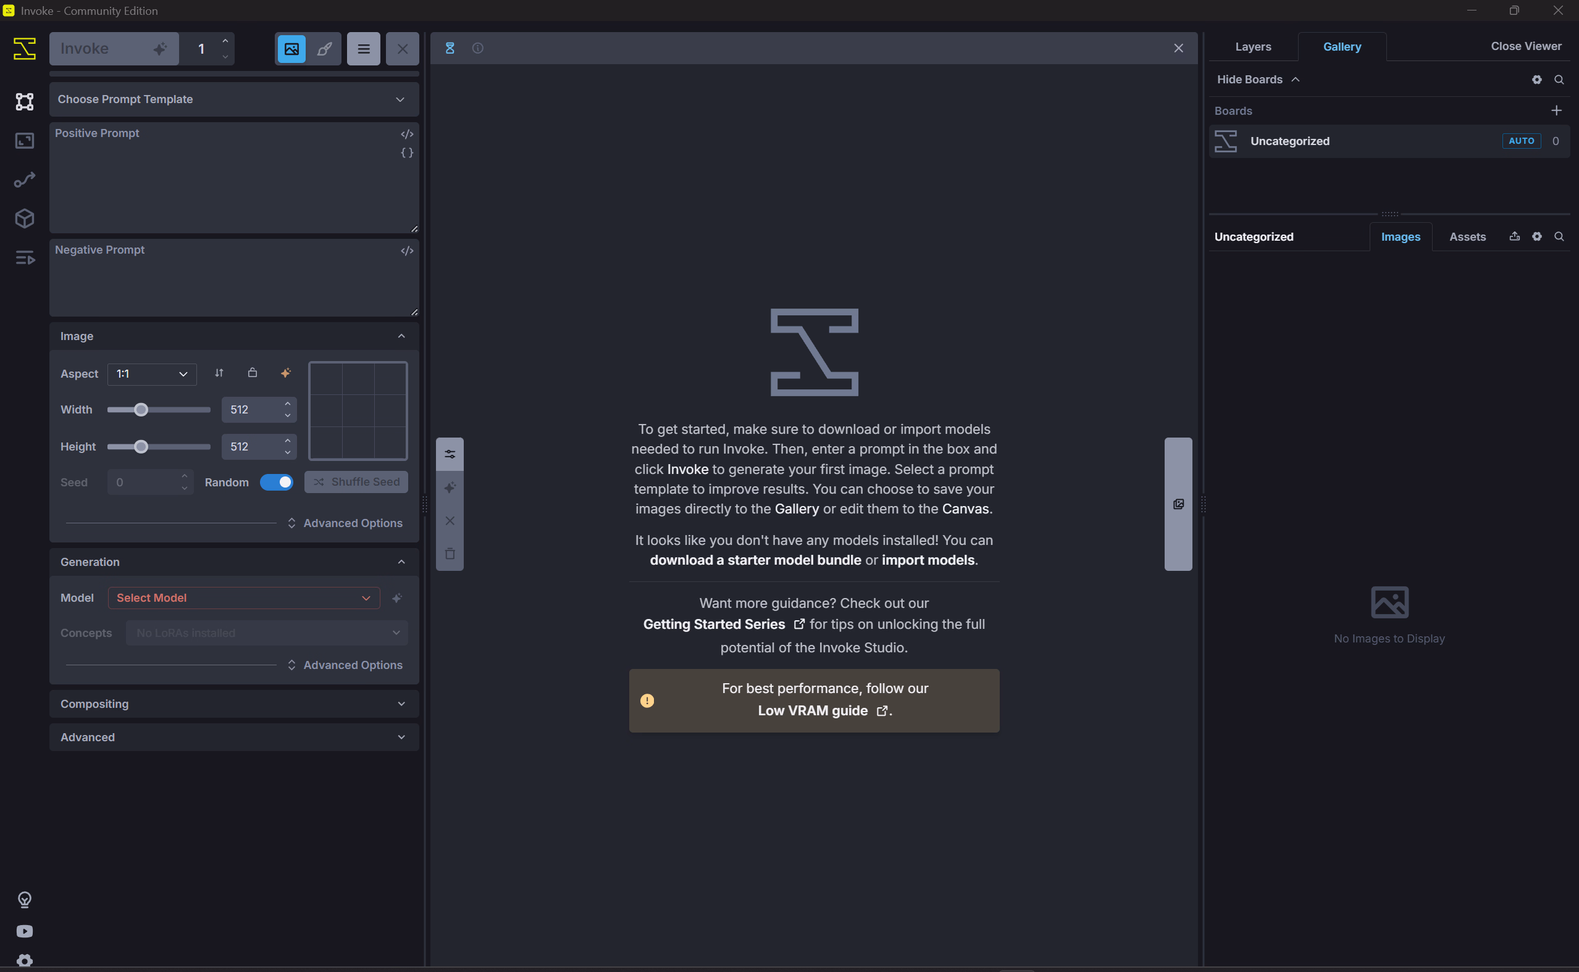
Task: Click the curly braces dynamic prompts icon
Action: point(407,152)
